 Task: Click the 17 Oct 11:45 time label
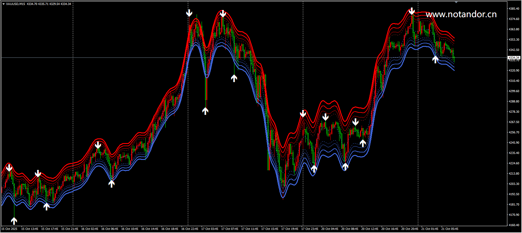coord(250,229)
